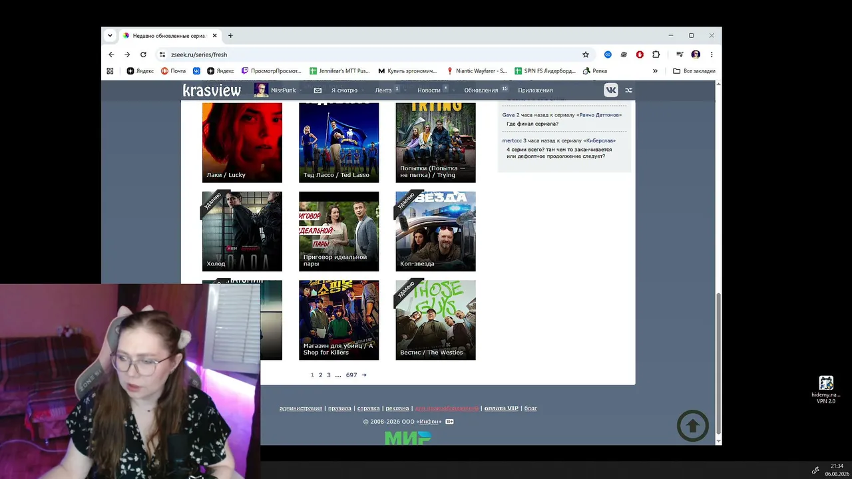This screenshot has width=852, height=479.
Task: Open the MissPunk profile avatar
Action: 261,90
